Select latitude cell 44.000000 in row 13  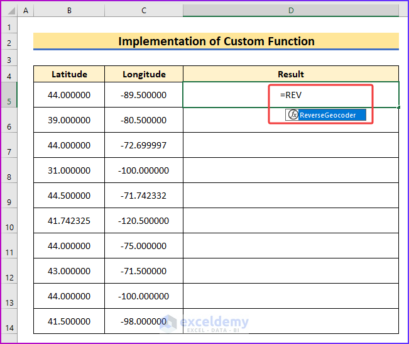(x=69, y=296)
